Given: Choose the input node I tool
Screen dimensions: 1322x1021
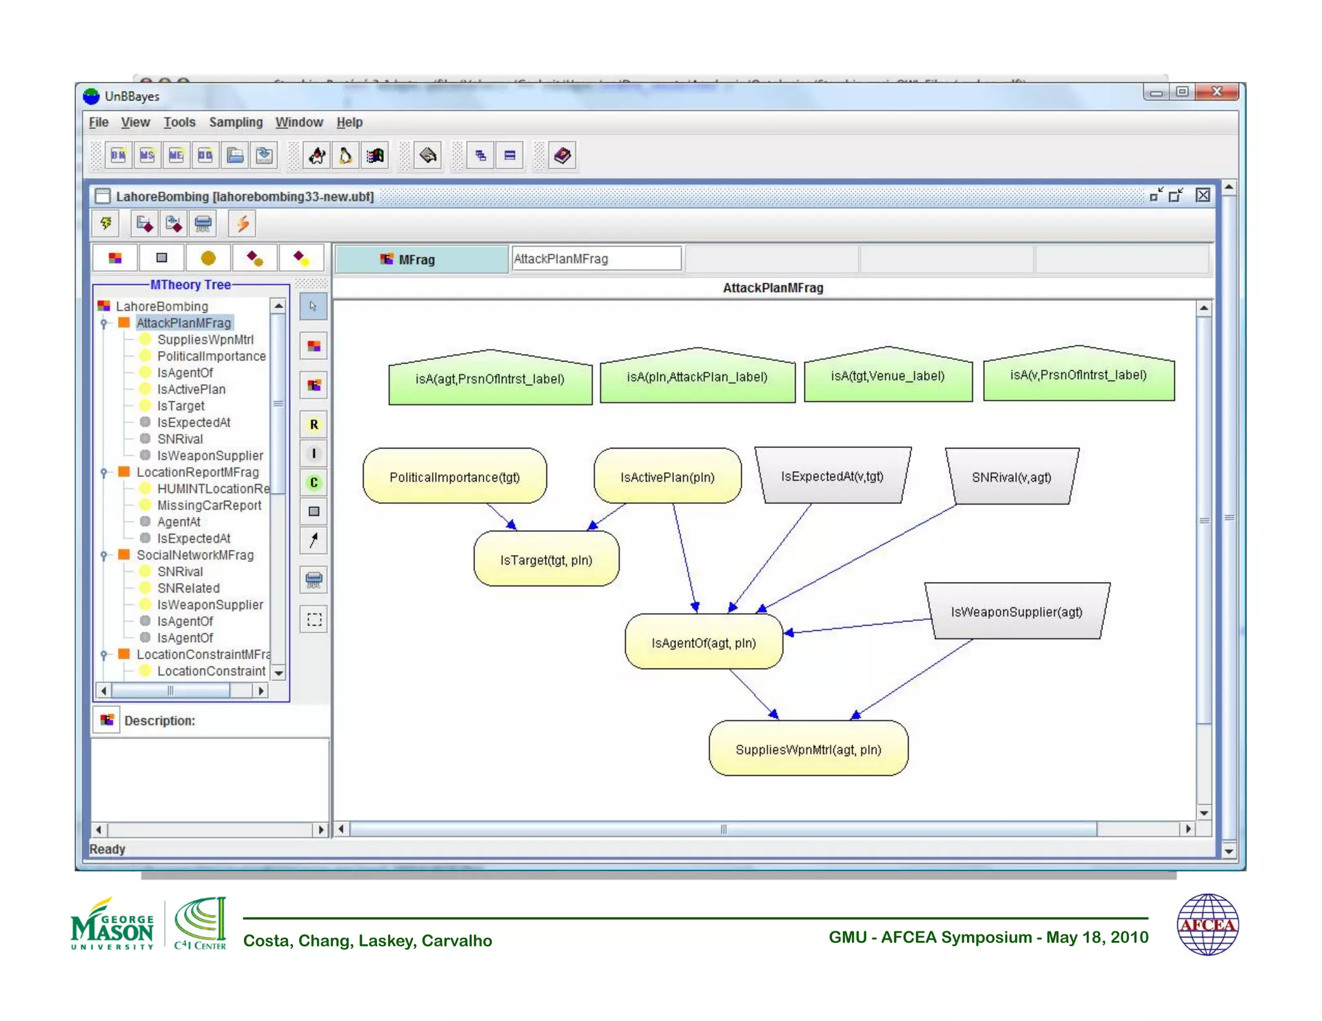Looking at the screenshot, I should click(314, 454).
